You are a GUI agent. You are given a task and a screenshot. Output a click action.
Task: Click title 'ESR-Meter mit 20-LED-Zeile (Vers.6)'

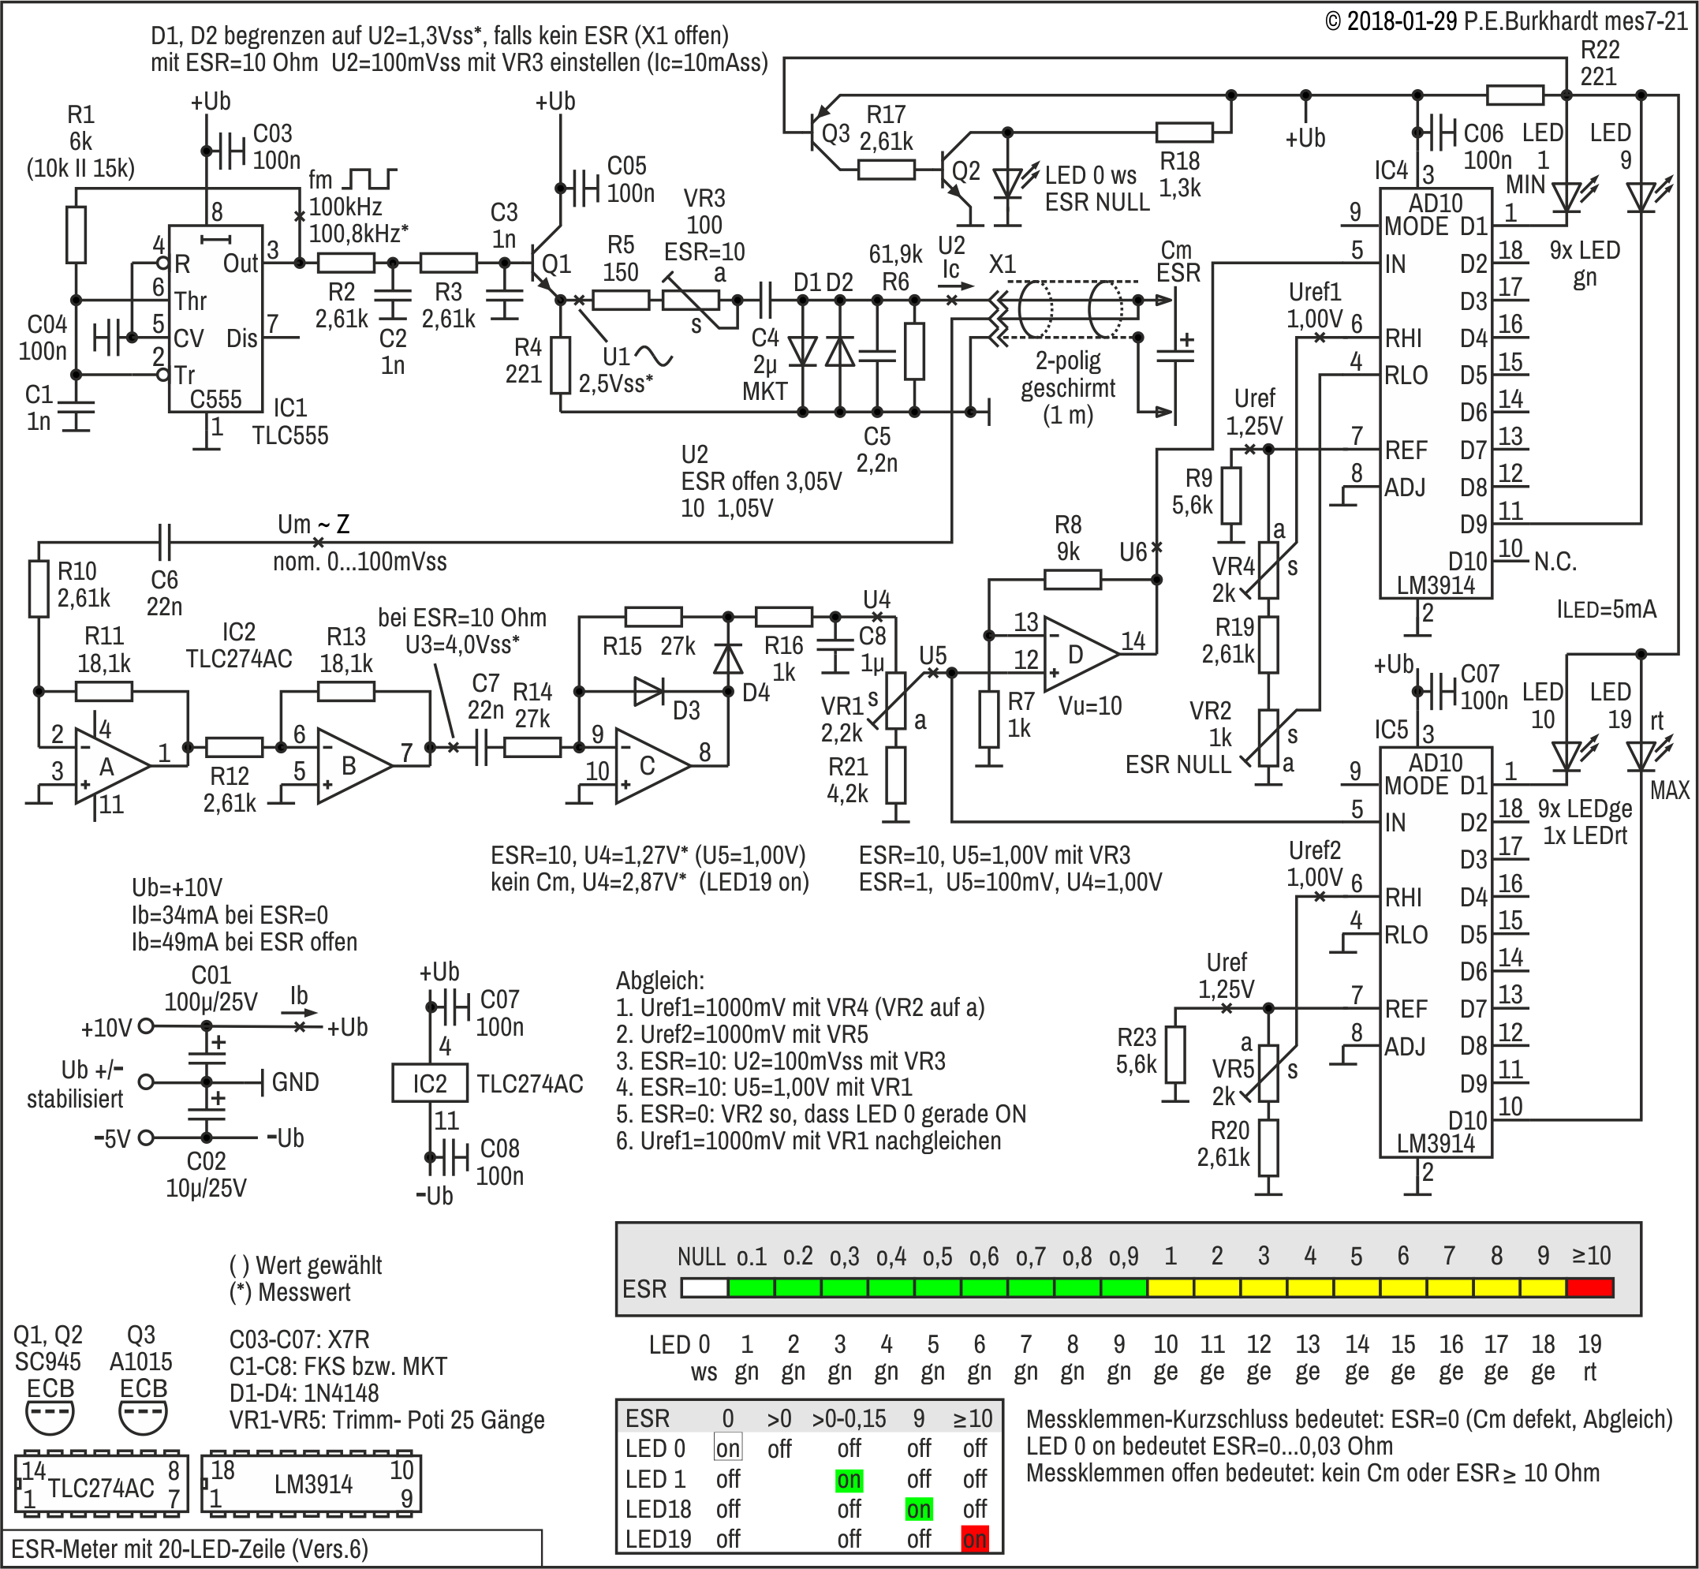point(190,1548)
